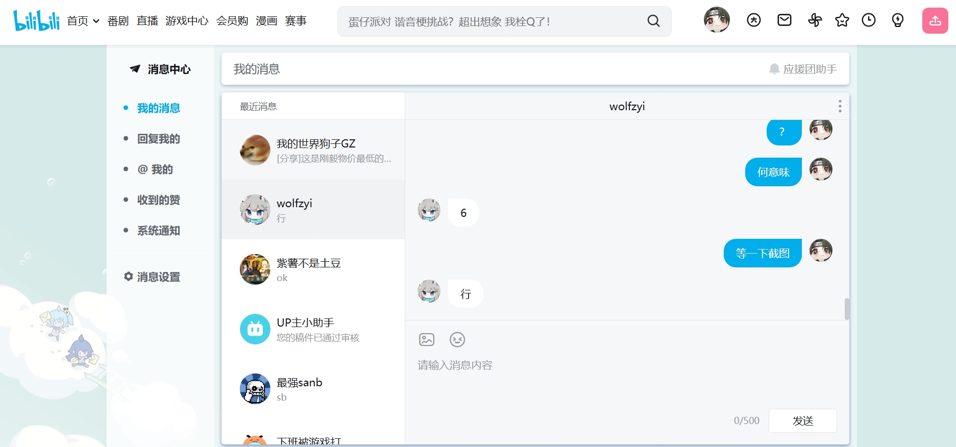The image size is (956, 447).
Task: Select 回复我的 in the sidebar
Action: point(158,139)
